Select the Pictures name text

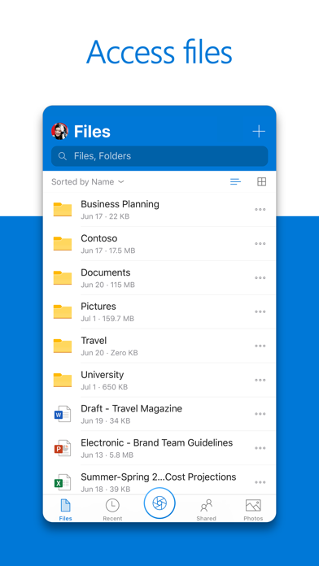coord(98,307)
